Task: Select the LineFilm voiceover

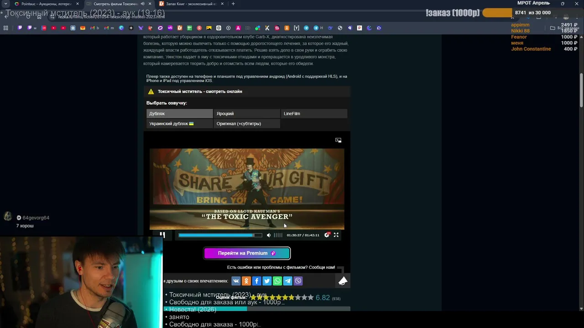Action: click(314, 113)
